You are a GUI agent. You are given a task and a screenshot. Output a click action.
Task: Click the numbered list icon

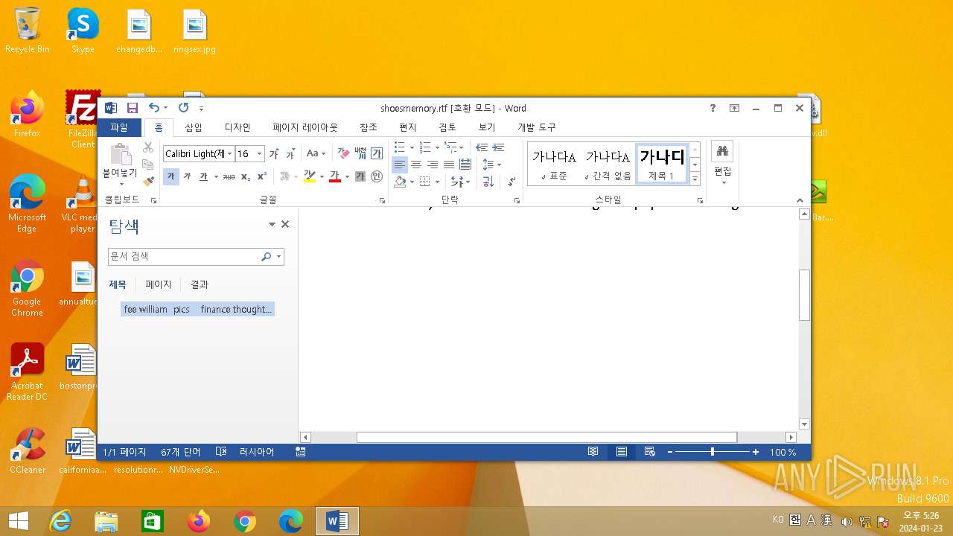[x=425, y=147]
